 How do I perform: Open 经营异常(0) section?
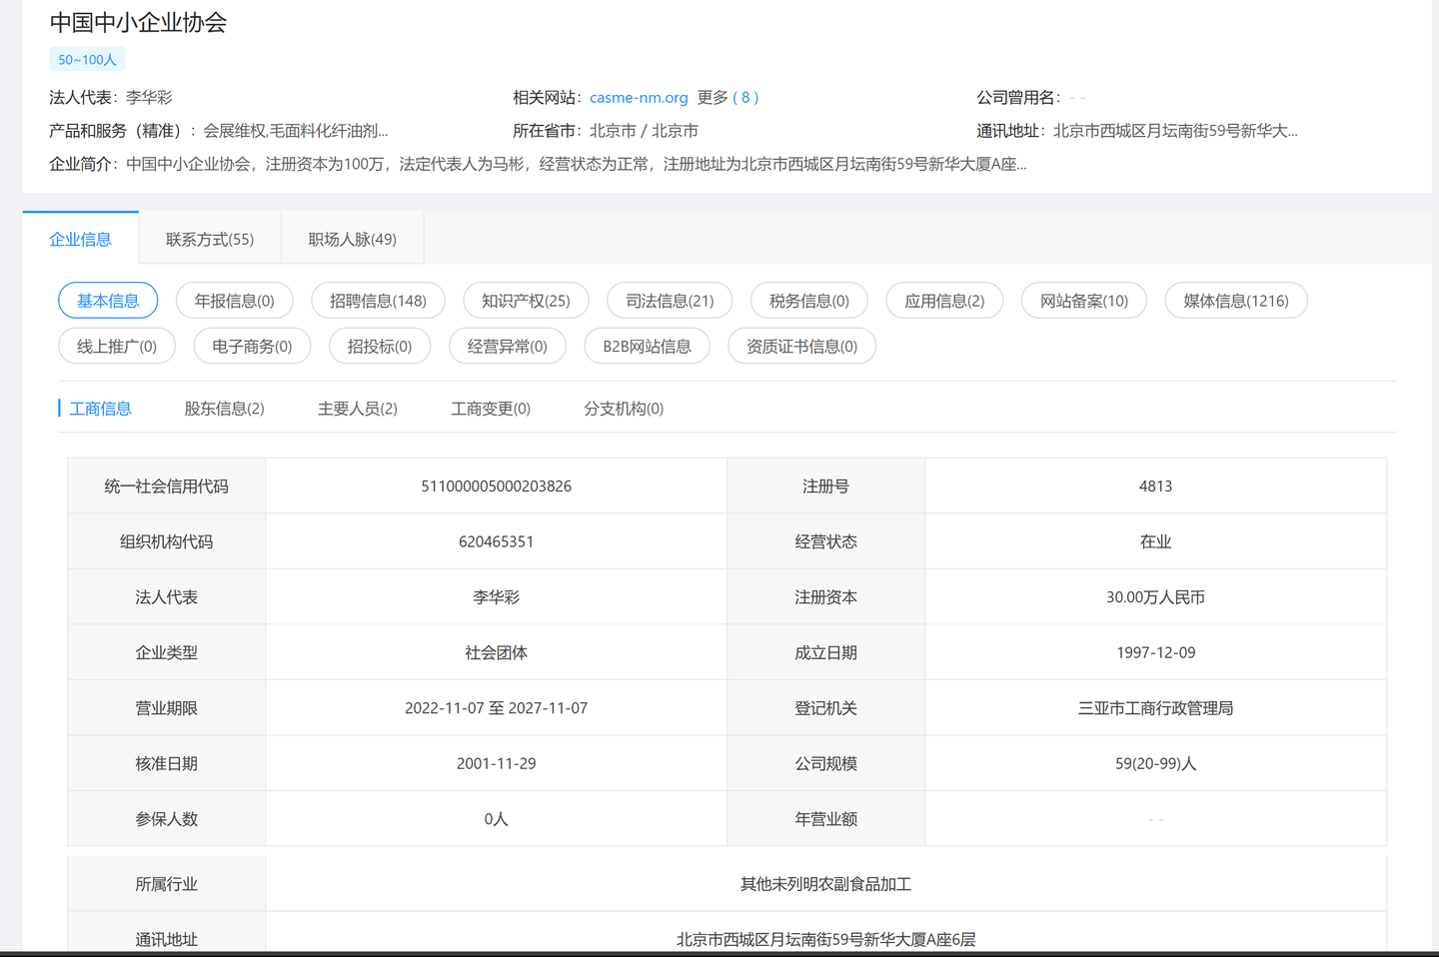point(508,347)
